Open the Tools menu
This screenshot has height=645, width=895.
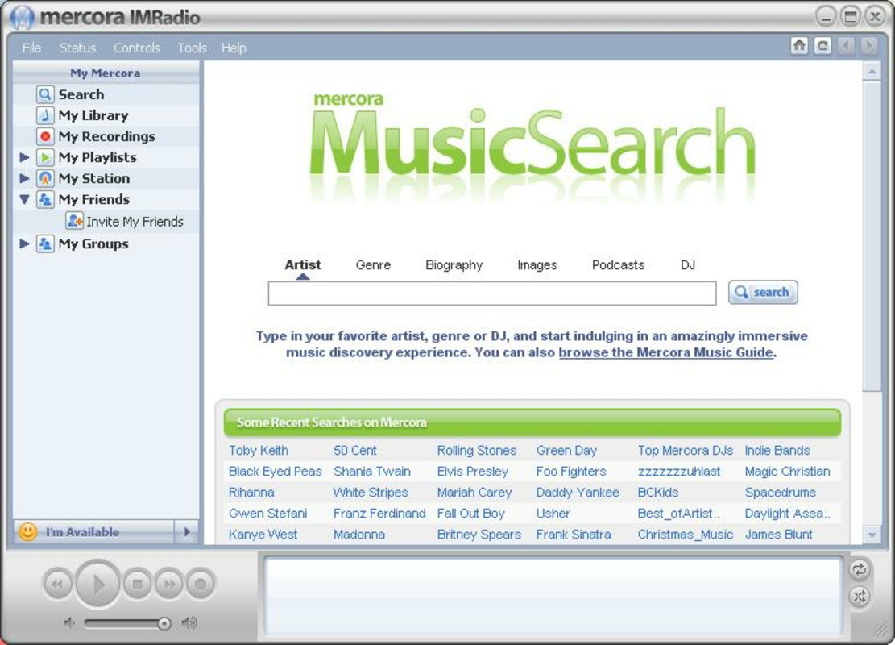coord(192,48)
